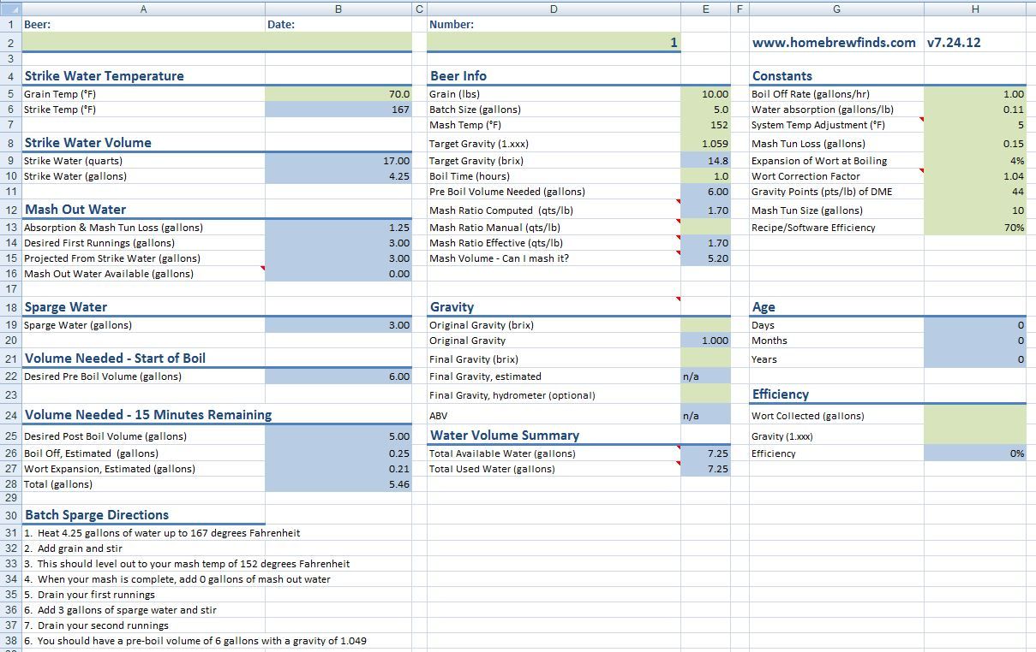Image resolution: width=1036 pixels, height=652 pixels.
Task: Select Grain (lbs) value 10.00
Action: tap(706, 94)
